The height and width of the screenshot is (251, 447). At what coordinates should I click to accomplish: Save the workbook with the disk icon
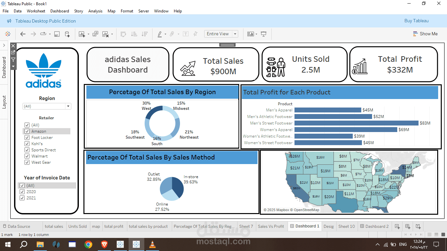(57, 34)
